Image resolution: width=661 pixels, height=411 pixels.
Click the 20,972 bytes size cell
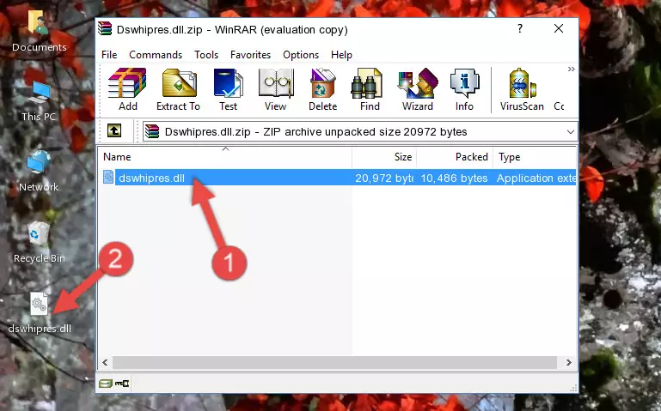pos(384,178)
